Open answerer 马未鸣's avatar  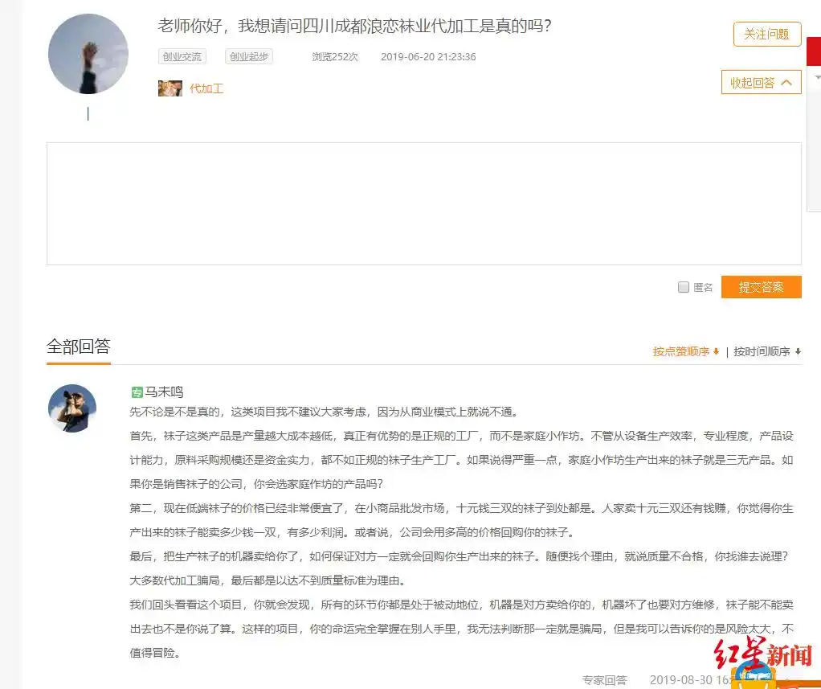click(x=72, y=408)
